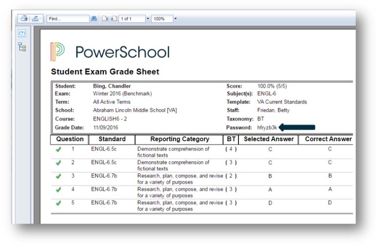
Task: Select subject value 'ENGL-6'
Action: tap(267, 94)
